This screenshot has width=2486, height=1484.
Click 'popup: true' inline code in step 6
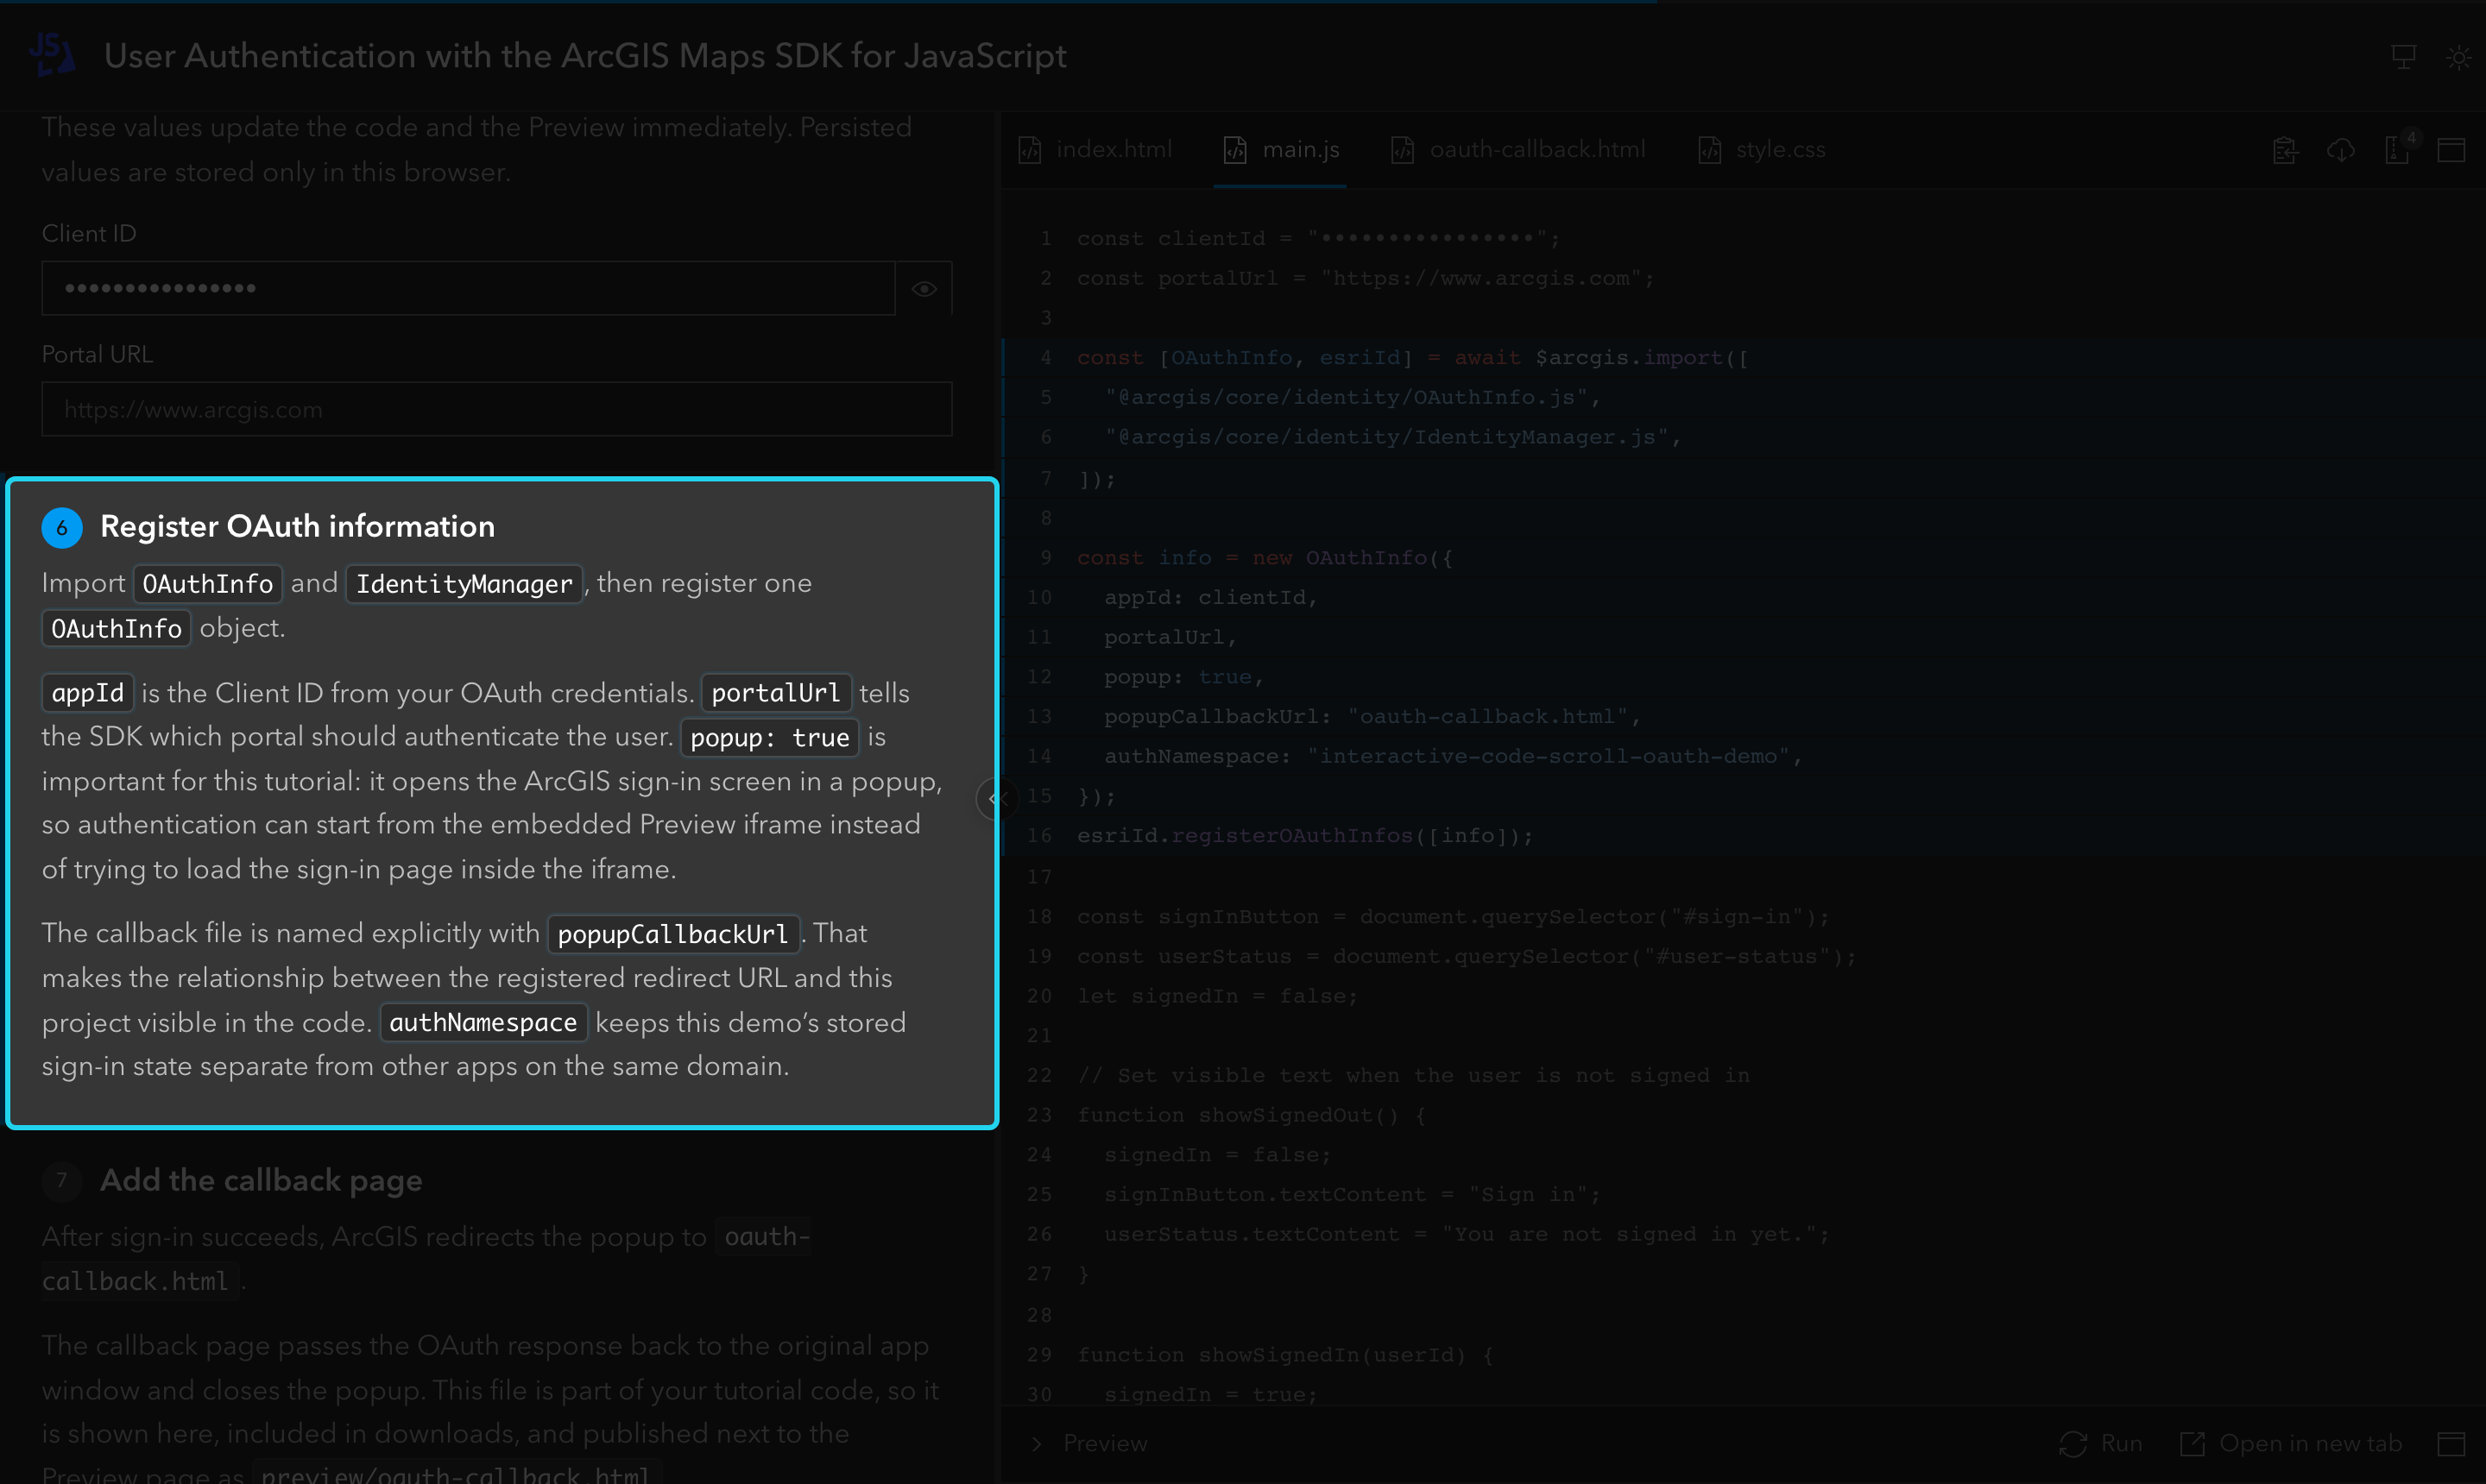769,738
